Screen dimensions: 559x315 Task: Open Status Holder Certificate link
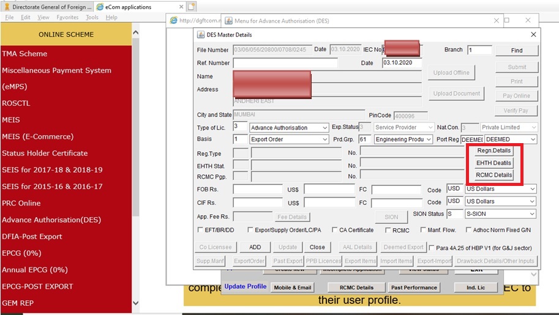pyautogui.click(x=45, y=154)
